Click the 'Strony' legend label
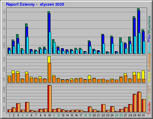Viewport: 153px width, 119px height. [149, 49]
